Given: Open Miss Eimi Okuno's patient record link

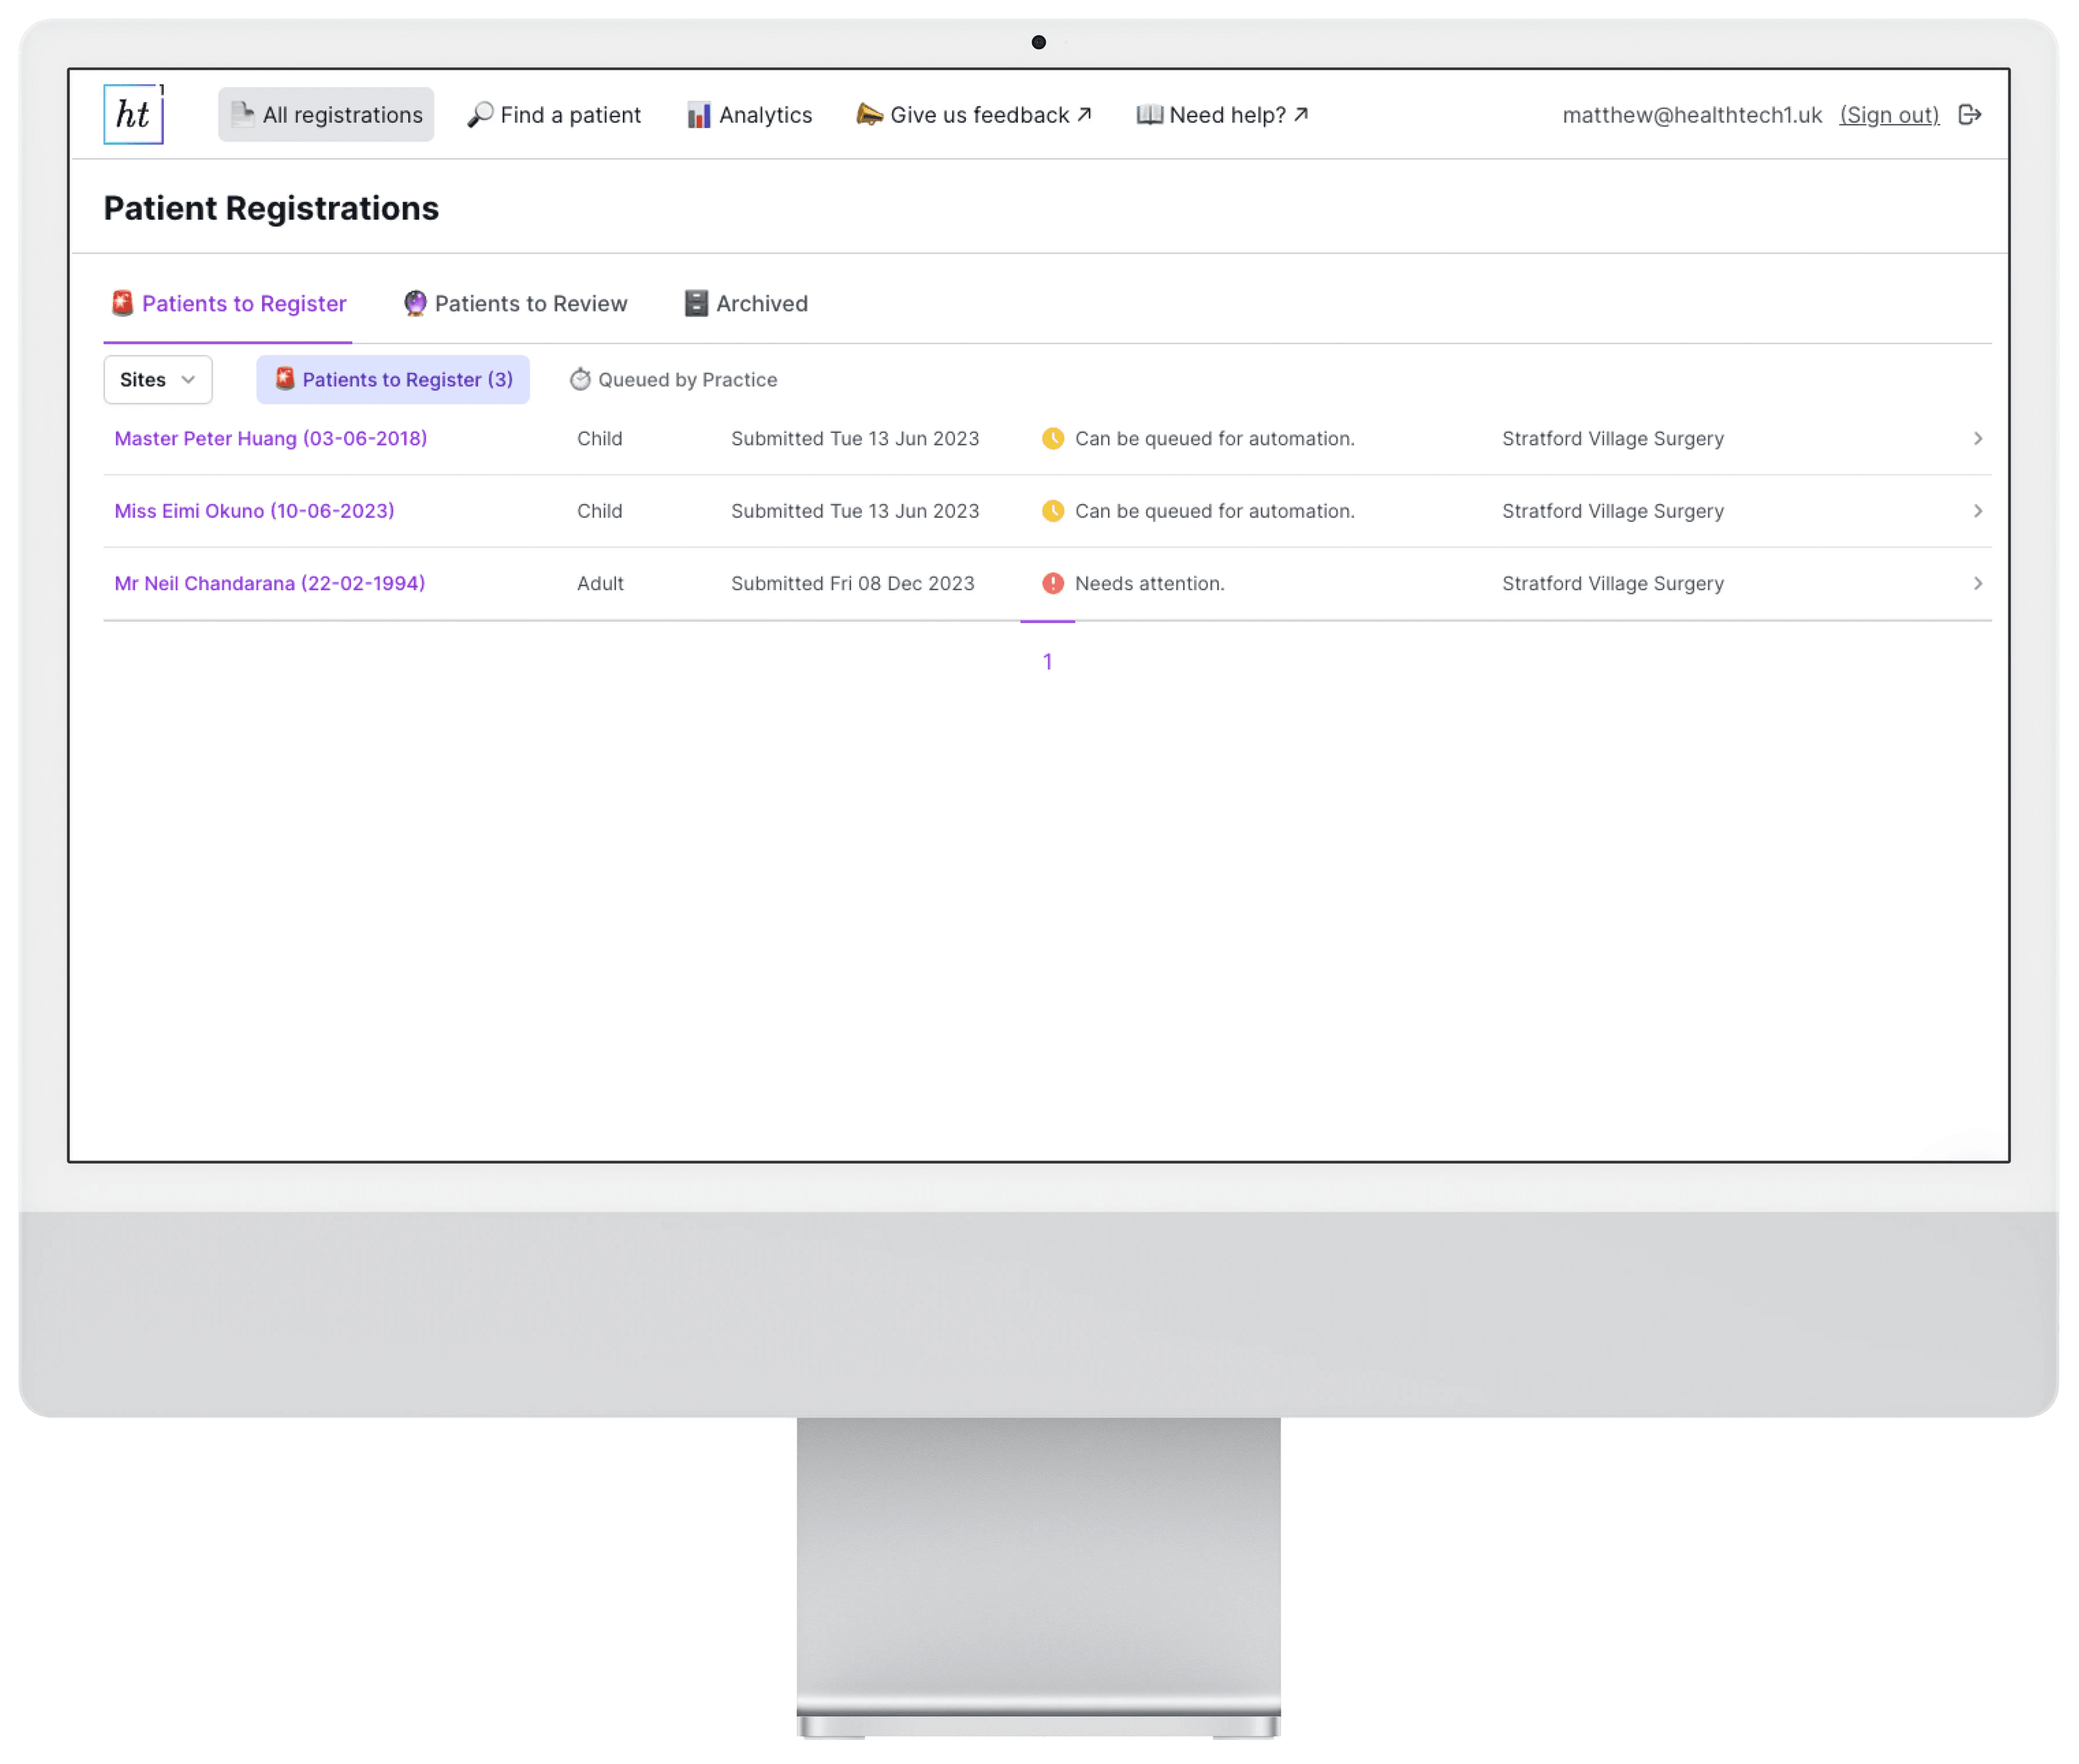Looking at the screenshot, I should click(253, 510).
